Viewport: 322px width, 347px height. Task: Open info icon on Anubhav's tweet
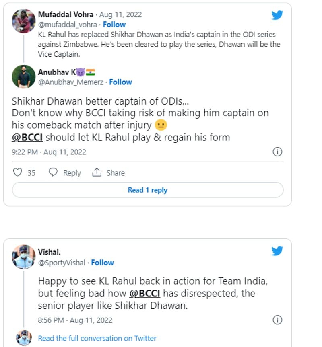pos(277,152)
